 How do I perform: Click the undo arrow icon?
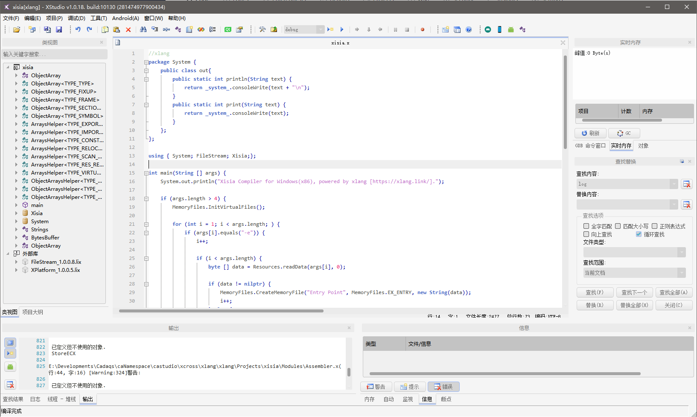click(78, 29)
